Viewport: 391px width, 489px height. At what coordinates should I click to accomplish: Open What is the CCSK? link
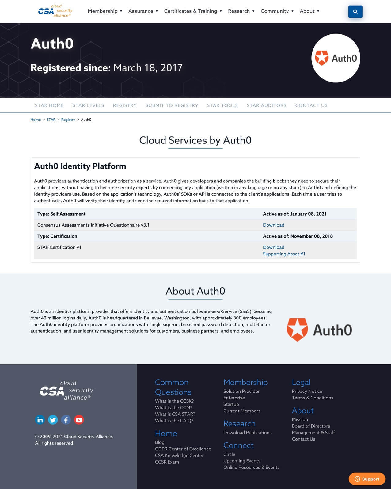174,401
